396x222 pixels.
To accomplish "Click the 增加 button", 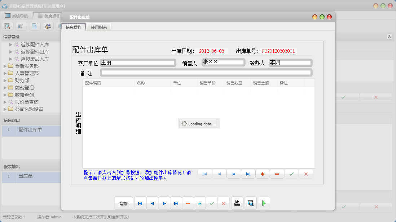I will 124,203.
